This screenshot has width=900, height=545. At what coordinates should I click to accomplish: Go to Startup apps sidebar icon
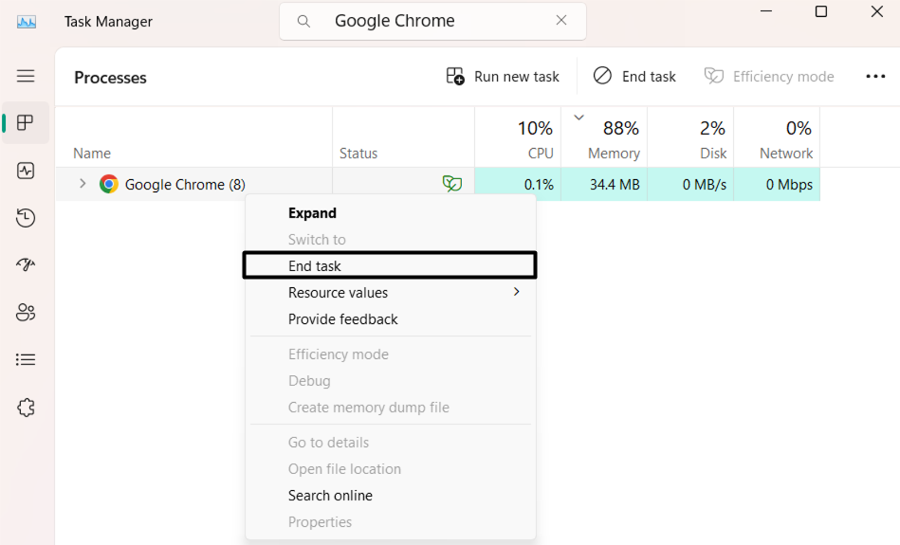pyautogui.click(x=26, y=265)
